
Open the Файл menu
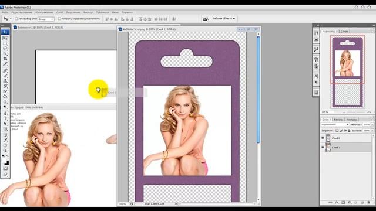pyautogui.click(x=5, y=12)
